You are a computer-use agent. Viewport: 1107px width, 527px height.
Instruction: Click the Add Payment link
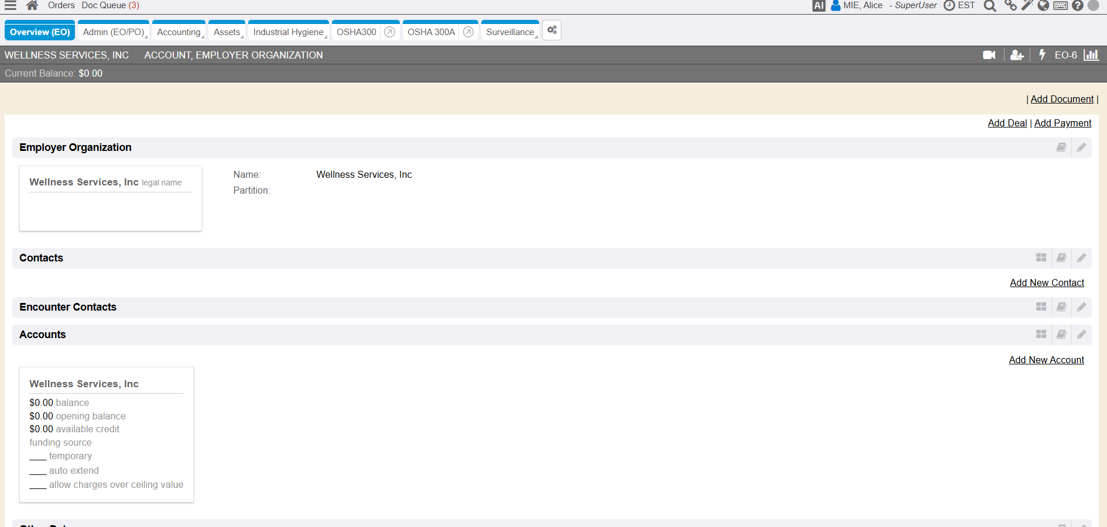(1063, 123)
